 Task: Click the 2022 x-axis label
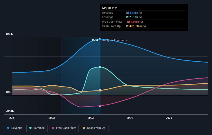pyautogui.click(x=52, y=118)
